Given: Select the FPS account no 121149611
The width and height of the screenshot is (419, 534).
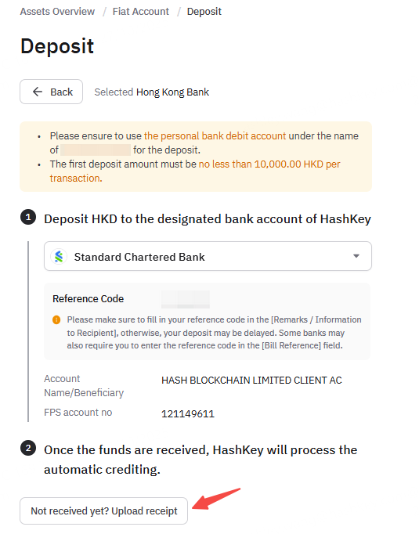Looking at the screenshot, I should click(188, 413).
